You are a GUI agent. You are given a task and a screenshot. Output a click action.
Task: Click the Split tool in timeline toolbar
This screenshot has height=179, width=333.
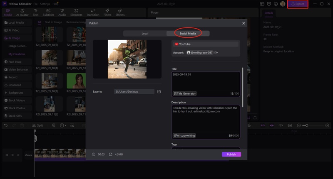click(37, 125)
